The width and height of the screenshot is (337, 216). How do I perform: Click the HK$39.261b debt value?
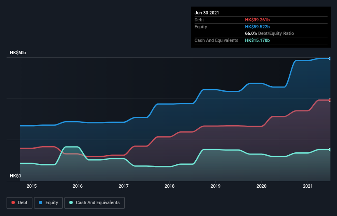click(x=257, y=20)
